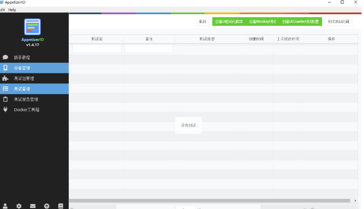Click 创建UI自动化脚本 green button
Viewport: 364px width, 209px height.
(x=229, y=22)
